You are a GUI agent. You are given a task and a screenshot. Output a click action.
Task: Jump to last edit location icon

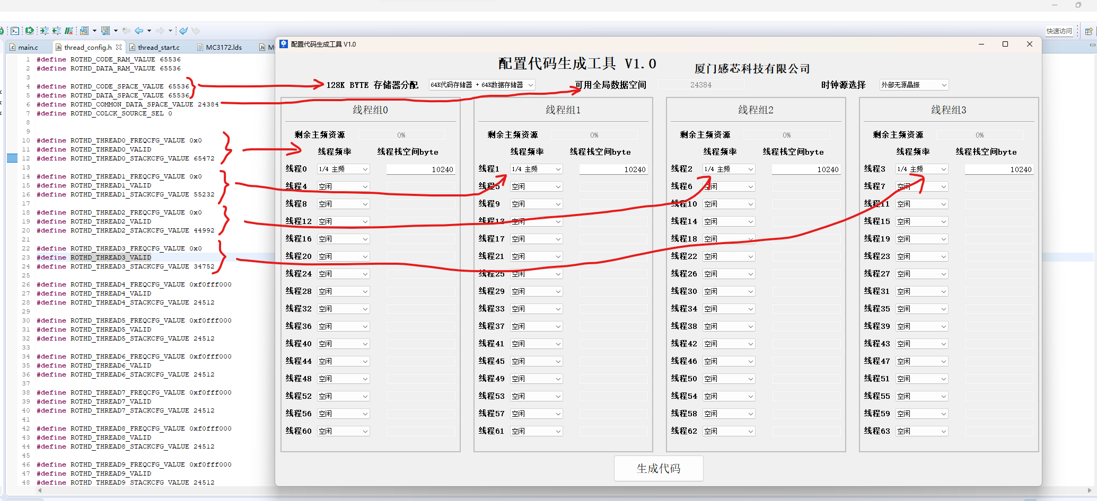[126, 31]
